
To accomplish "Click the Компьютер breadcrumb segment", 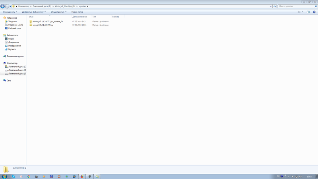I will 23,6.
